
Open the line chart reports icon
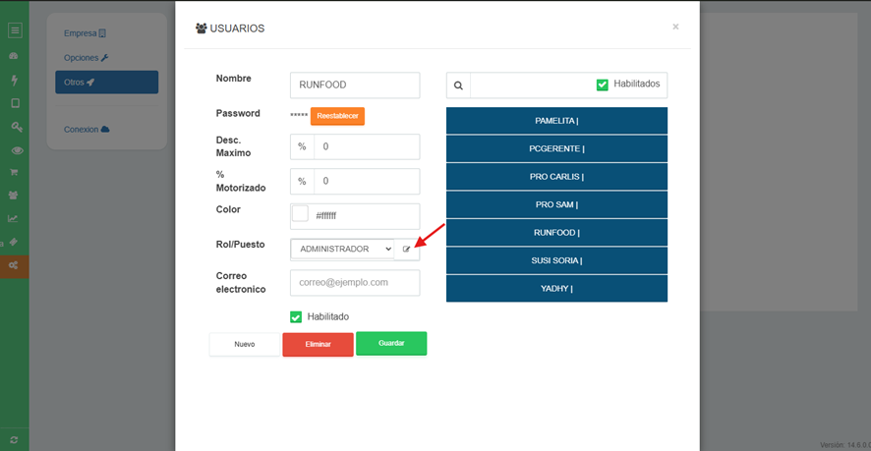pyautogui.click(x=13, y=218)
